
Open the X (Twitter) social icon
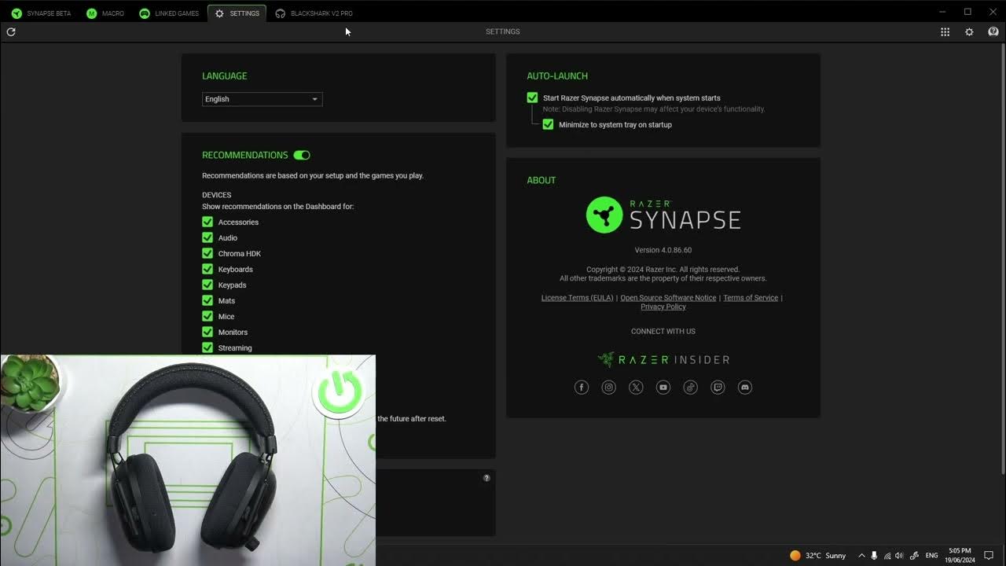[636, 387]
